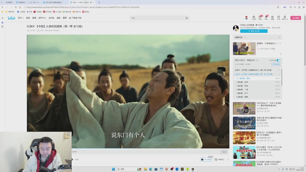Collapse the 第一季 全12集 series section
The width and height of the screenshot is (306, 172).
click(279, 74)
